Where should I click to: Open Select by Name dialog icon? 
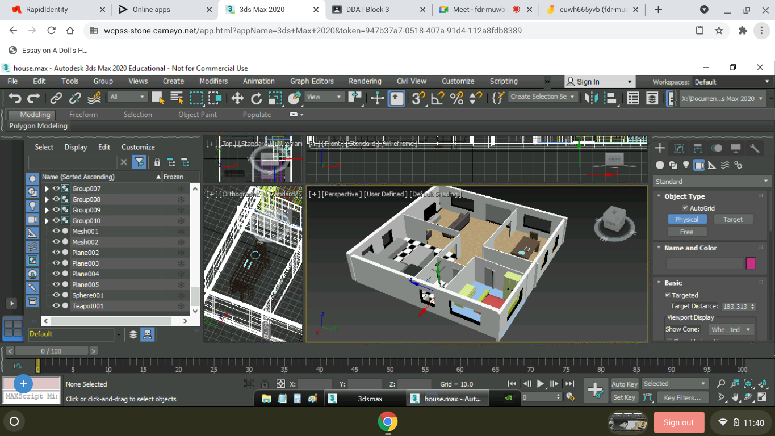[175, 98]
